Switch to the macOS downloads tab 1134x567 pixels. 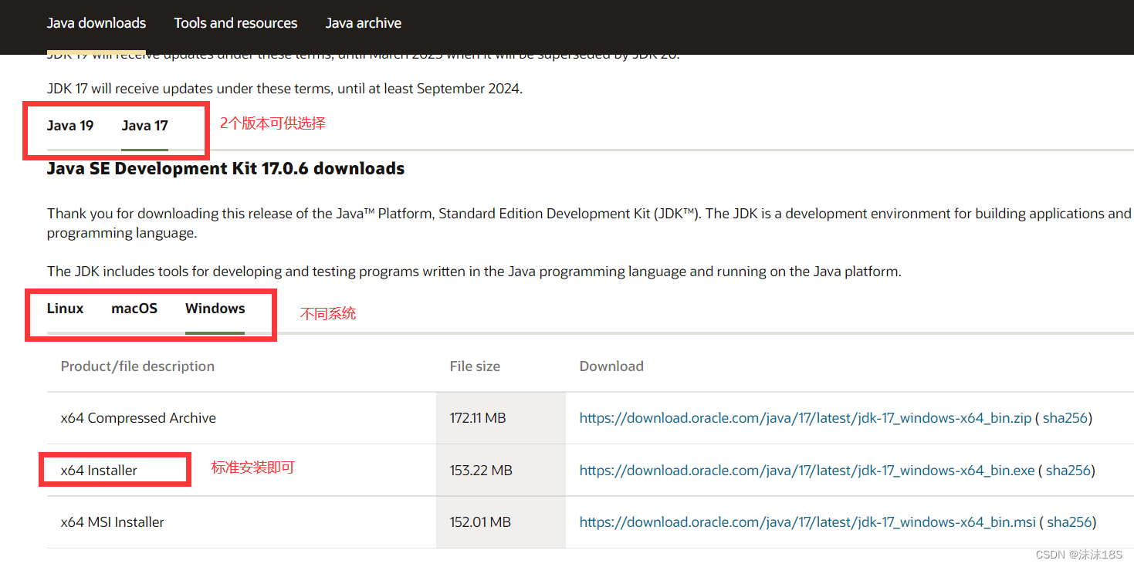click(x=134, y=309)
